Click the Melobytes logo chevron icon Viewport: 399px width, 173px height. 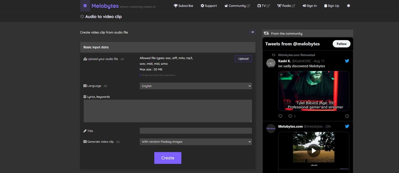(x=85, y=6)
